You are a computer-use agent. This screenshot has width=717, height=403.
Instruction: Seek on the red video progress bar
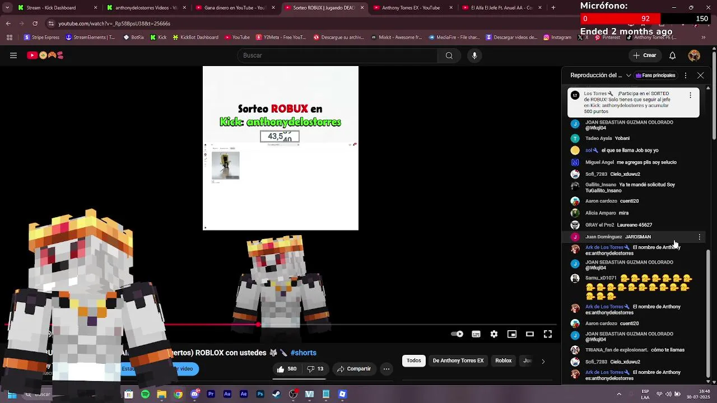(x=280, y=325)
